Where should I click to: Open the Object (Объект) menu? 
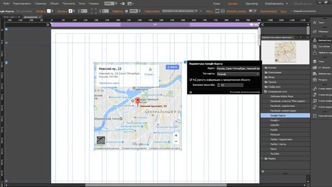click(54, 4)
